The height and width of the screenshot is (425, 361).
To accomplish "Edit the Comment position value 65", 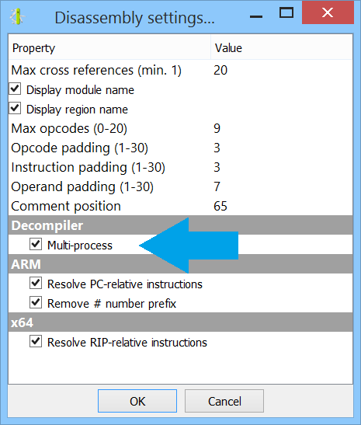I will [282, 206].
